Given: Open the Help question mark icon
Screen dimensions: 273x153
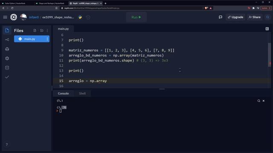Looking at the screenshot, I should coord(7,144).
